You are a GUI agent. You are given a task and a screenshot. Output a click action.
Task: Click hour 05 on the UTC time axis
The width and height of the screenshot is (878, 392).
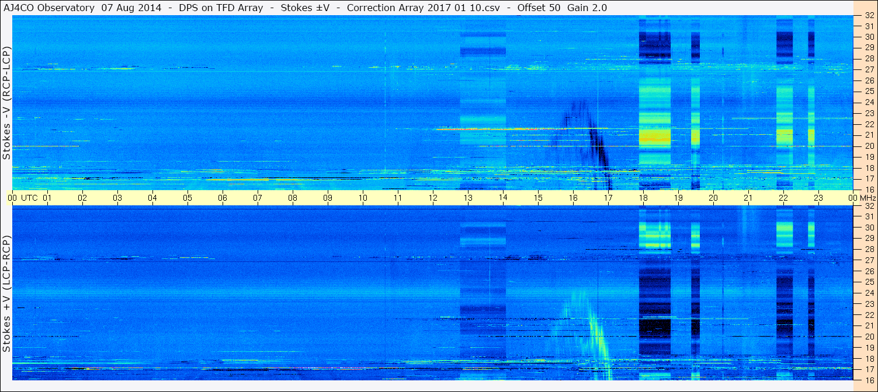click(x=188, y=198)
